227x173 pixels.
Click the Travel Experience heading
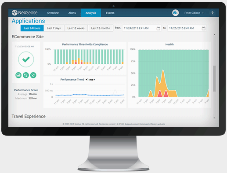point(29,116)
